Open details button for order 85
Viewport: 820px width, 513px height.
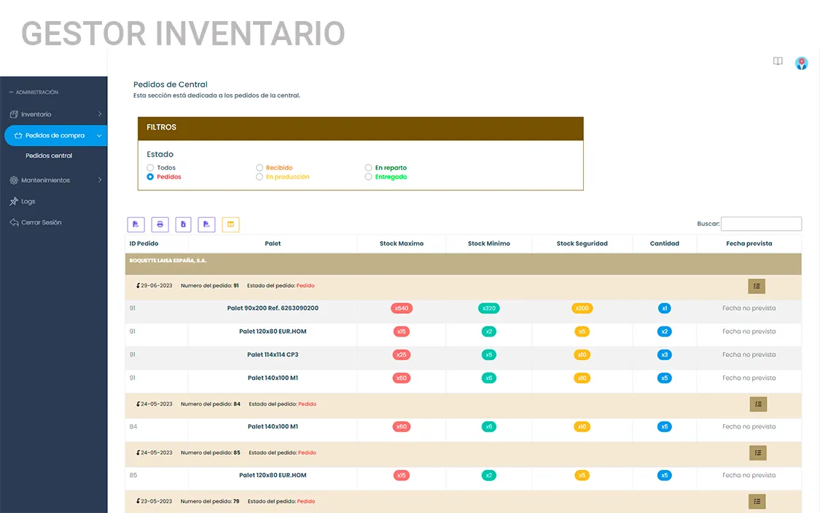pos(758,453)
